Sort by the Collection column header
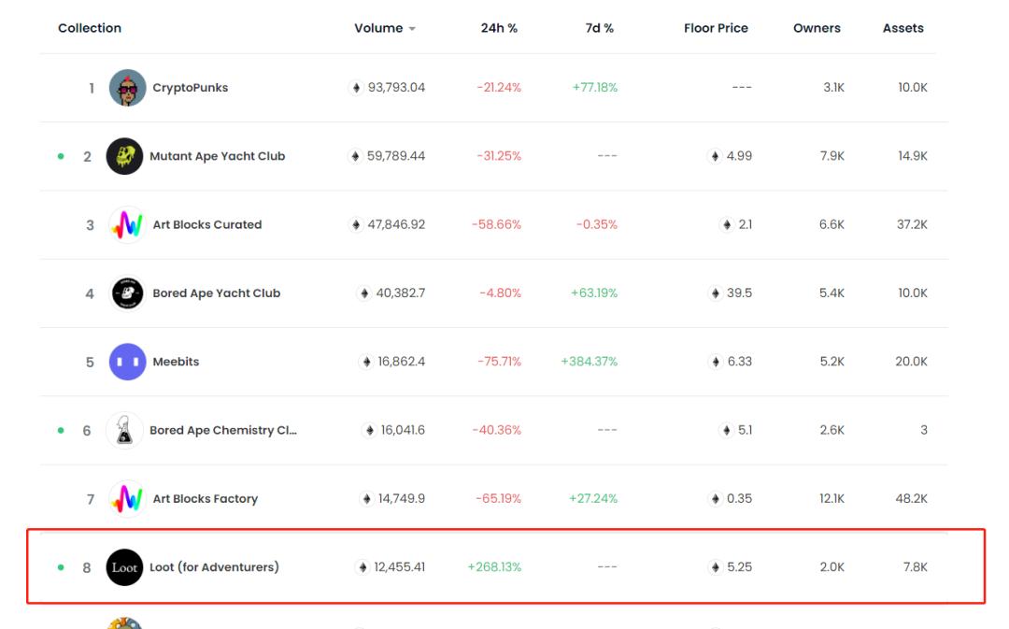 point(90,28)
